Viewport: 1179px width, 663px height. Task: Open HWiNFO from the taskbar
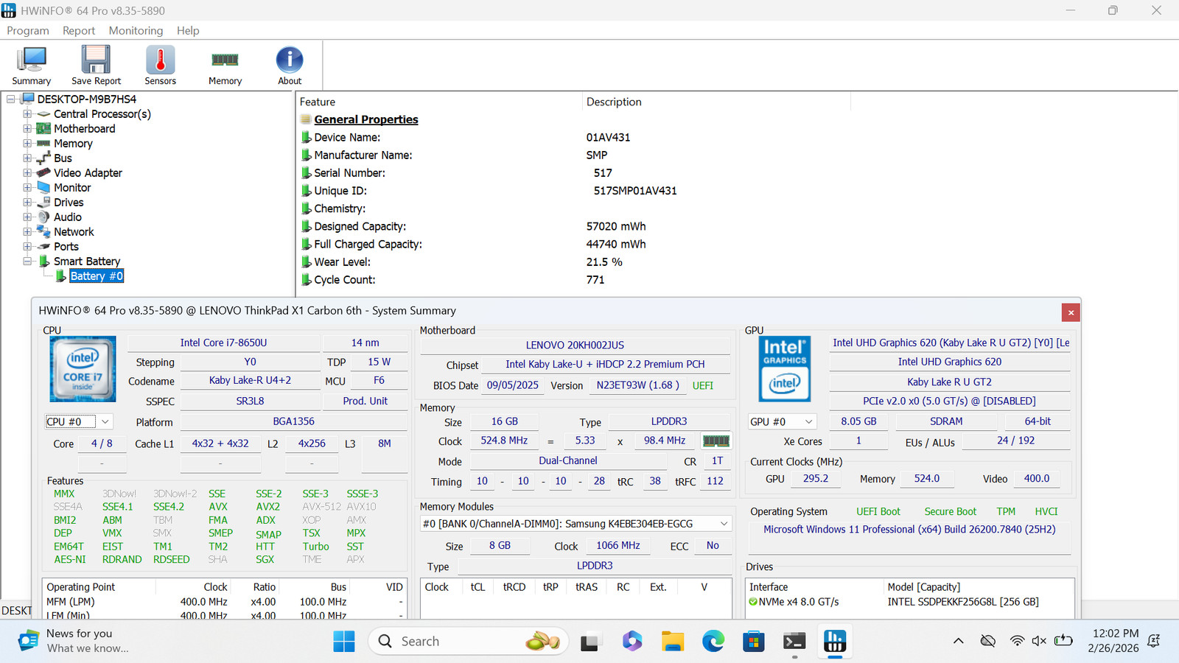pos(834,642)
